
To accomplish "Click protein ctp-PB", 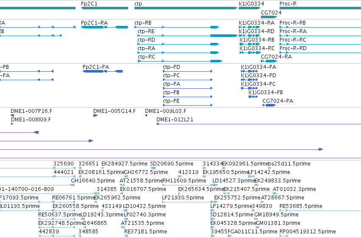I will pos(187,97).
